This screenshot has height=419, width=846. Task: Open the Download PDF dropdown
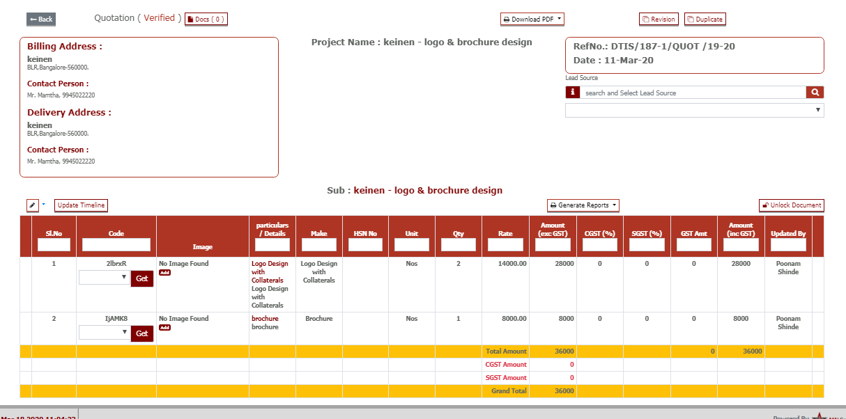[x=532, y=19]
